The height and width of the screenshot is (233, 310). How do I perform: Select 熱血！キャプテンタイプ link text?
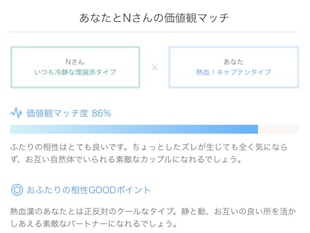(233, 72)
